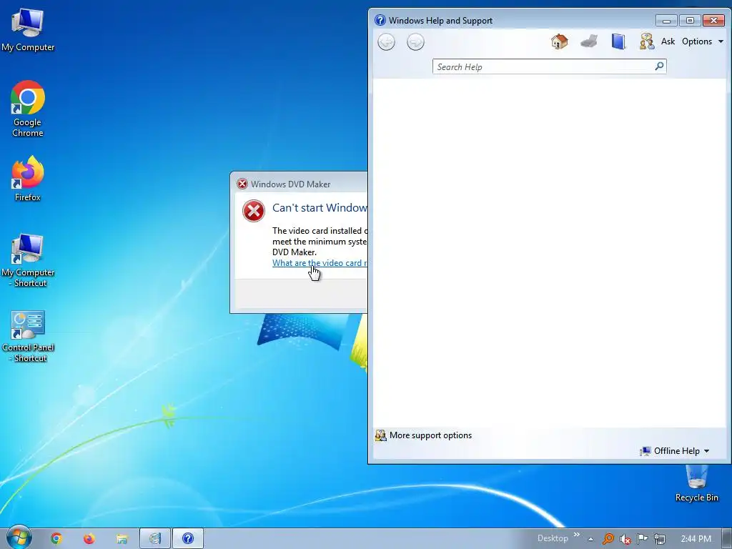This screenshot has width=732, height=549.
Task: Click the 2:44 PM clock
Action: pyautogui.click(x=696, y=539)
